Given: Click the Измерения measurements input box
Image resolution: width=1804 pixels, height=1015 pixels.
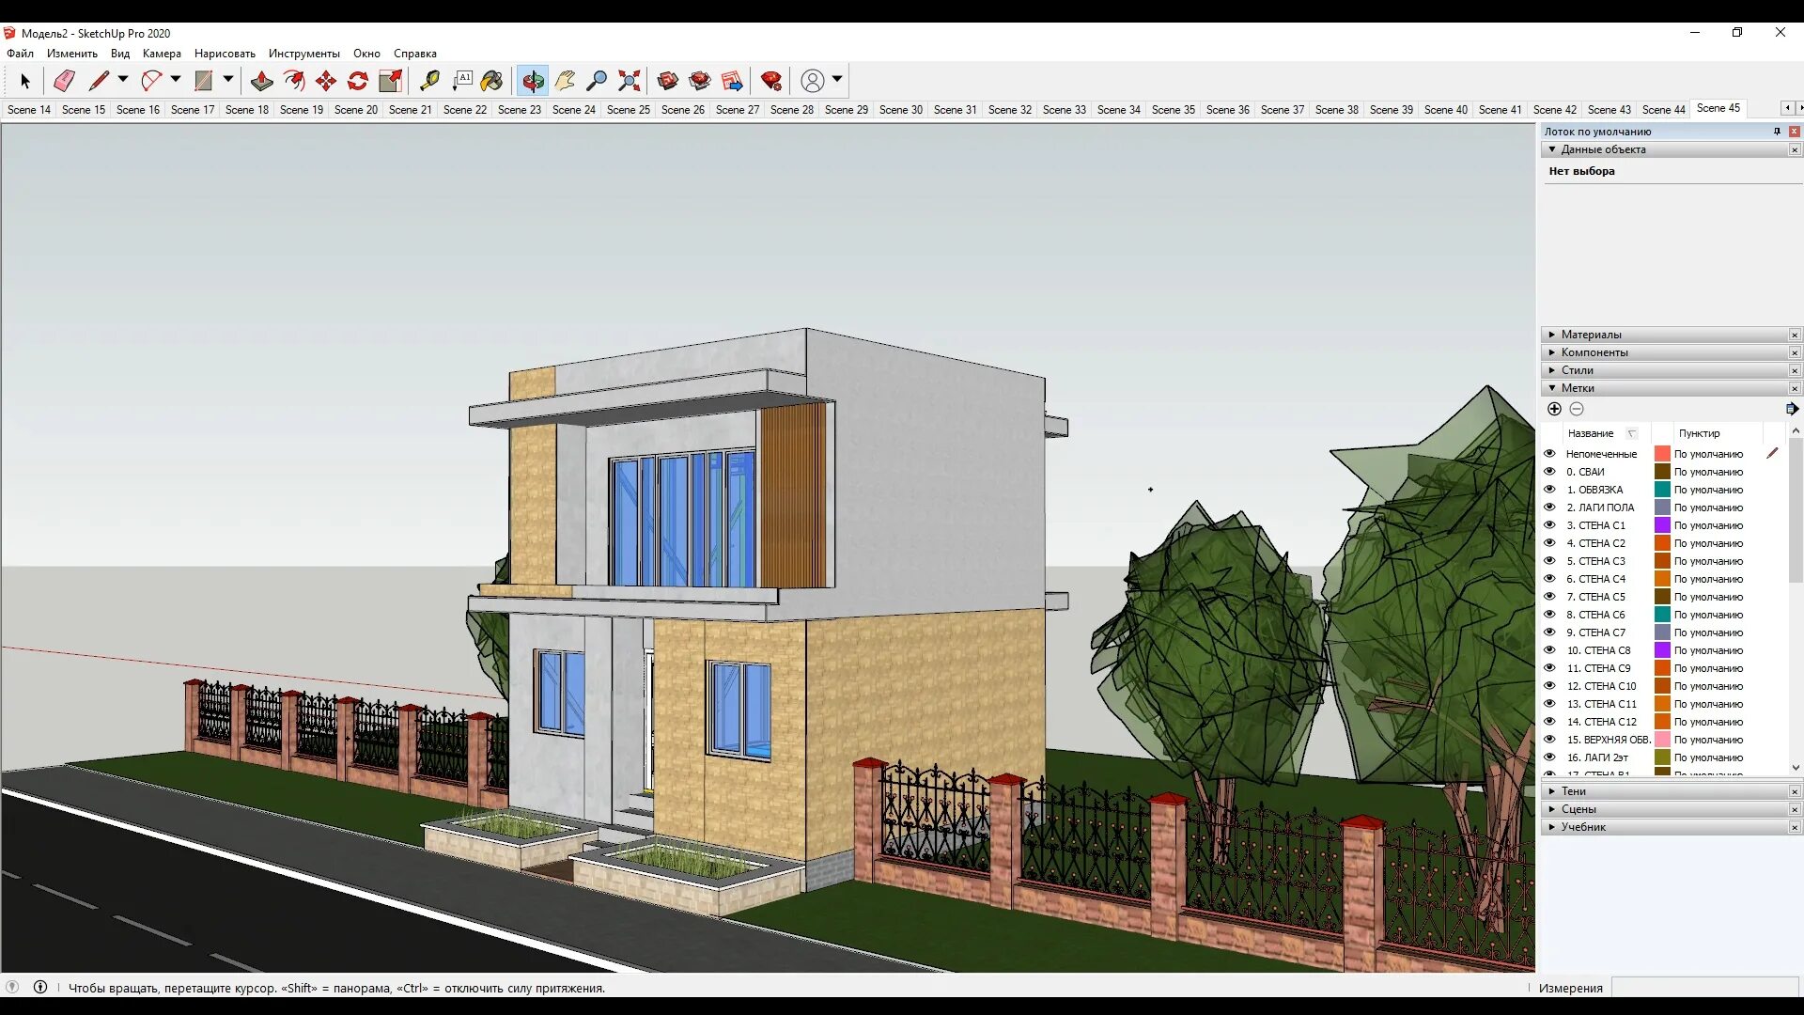Looking at the screenshot, I should coord(1704,988).
